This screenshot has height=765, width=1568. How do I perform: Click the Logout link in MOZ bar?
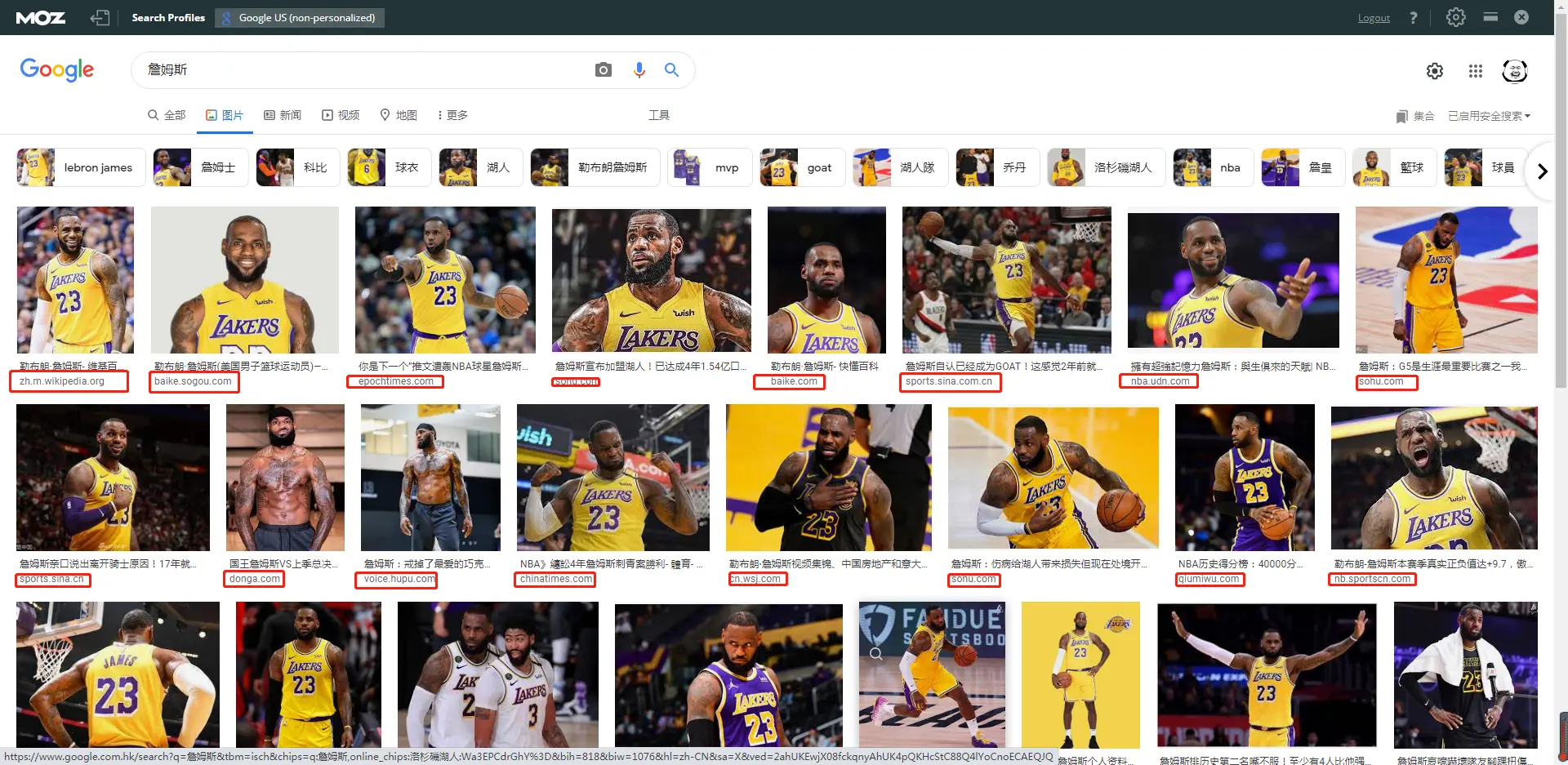click(x=1374, y=18)
